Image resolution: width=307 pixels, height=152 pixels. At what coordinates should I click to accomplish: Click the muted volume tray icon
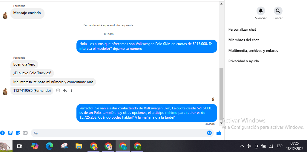pyautogui.click(x=249, y=146)
